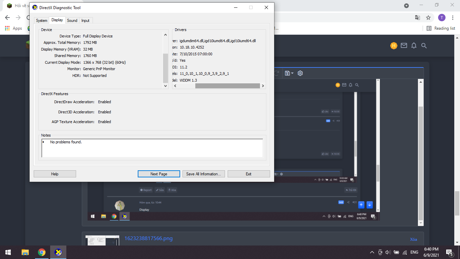460x259 pixels.
Task: Click the 'Generic PnP Monitor' value
Action: (99, 69)
